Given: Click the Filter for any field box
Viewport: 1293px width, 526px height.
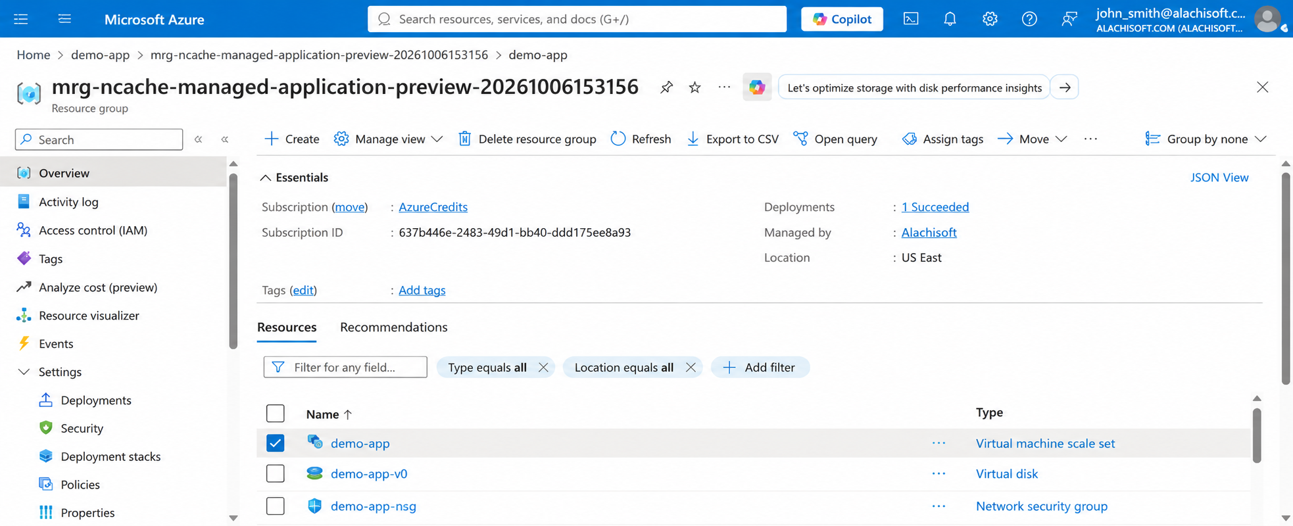Looking at the screenshot, I should point(345,368).
